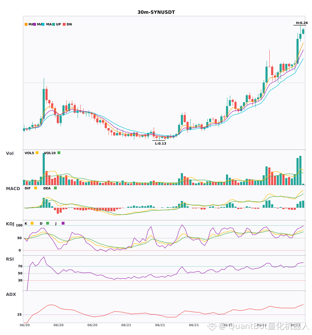Click the yellow VOL5 legend swatch
This screenshot has height=335, width=312.
click(37, 153)
